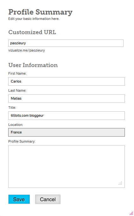This screenshot has height=216, width=134.
Task: Click the "Edit your basic information here" subtitle
Action: (34, 19)
